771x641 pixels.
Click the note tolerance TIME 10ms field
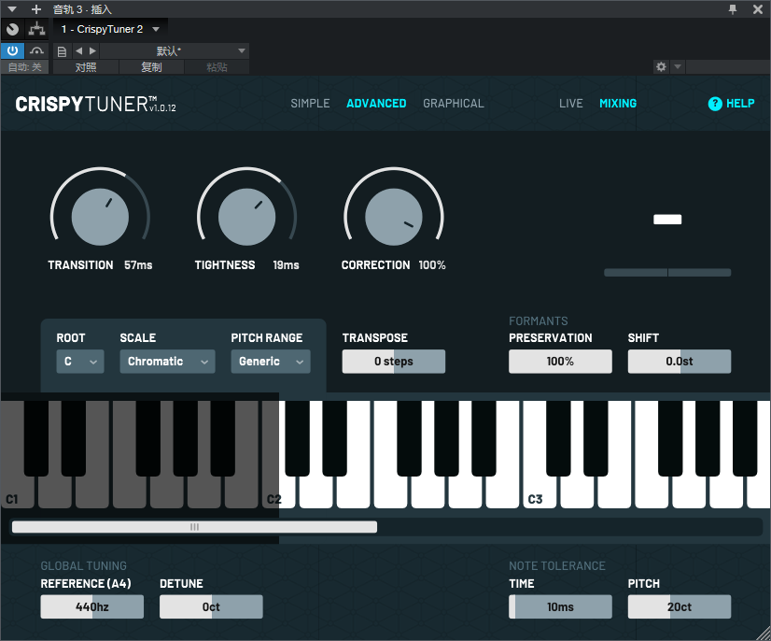pos(561,606)
